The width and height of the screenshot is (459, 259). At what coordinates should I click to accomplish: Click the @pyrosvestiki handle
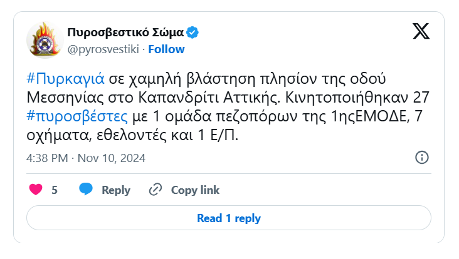point(103,49)
